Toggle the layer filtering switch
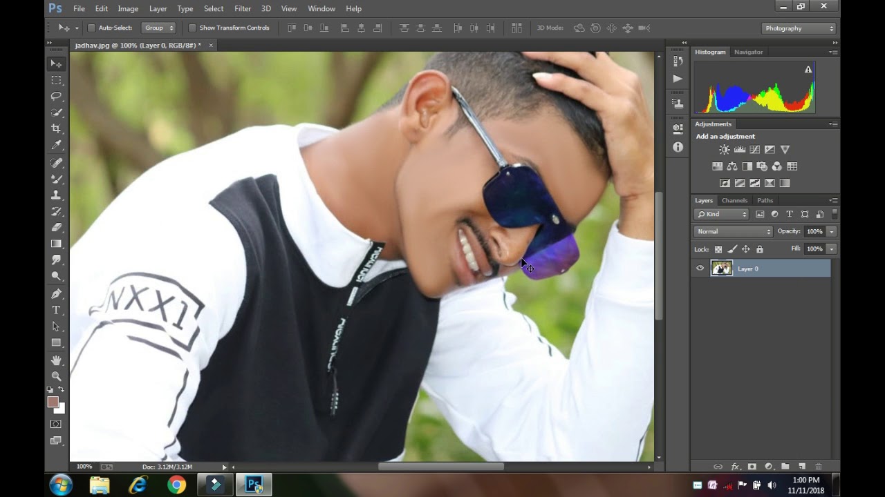The image size is (885, 497). [x=835, y=214]
